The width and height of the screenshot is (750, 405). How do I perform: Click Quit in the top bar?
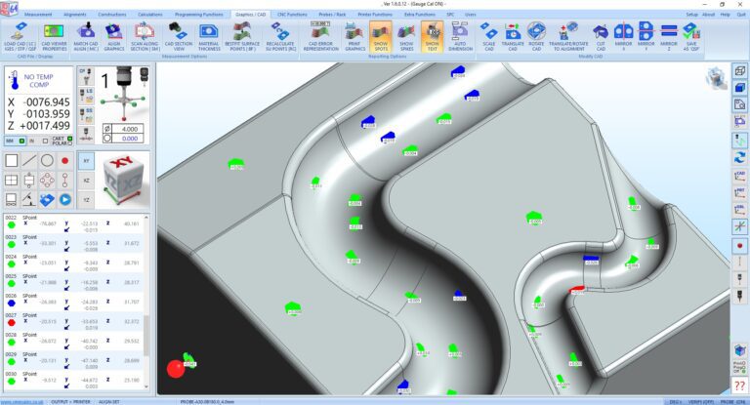pos(741,15)
